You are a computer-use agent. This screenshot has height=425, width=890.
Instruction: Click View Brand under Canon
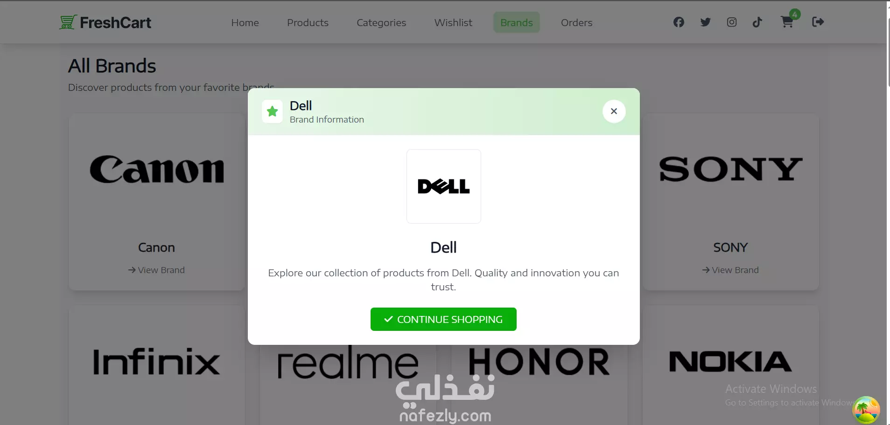156,270
